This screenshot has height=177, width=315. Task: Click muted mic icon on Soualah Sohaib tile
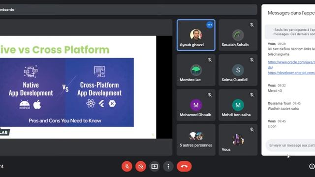(252, 25)
